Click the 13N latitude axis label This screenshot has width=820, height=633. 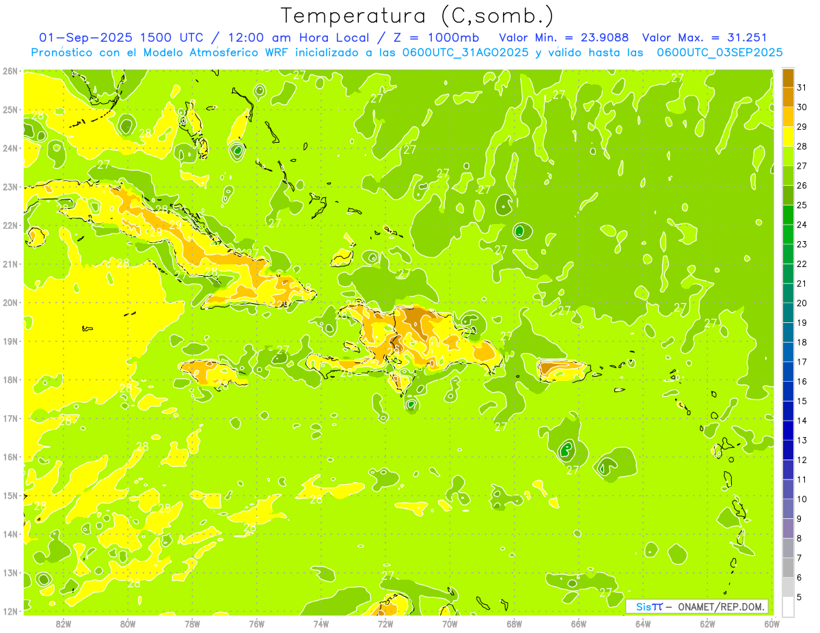[10, 573]
